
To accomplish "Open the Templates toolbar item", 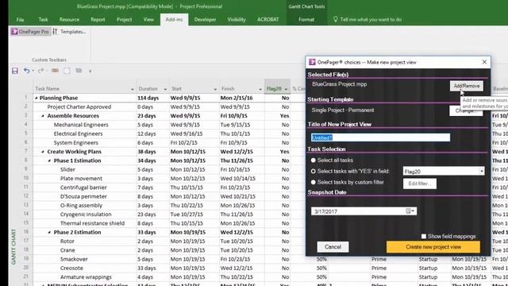I will [70, 32].
